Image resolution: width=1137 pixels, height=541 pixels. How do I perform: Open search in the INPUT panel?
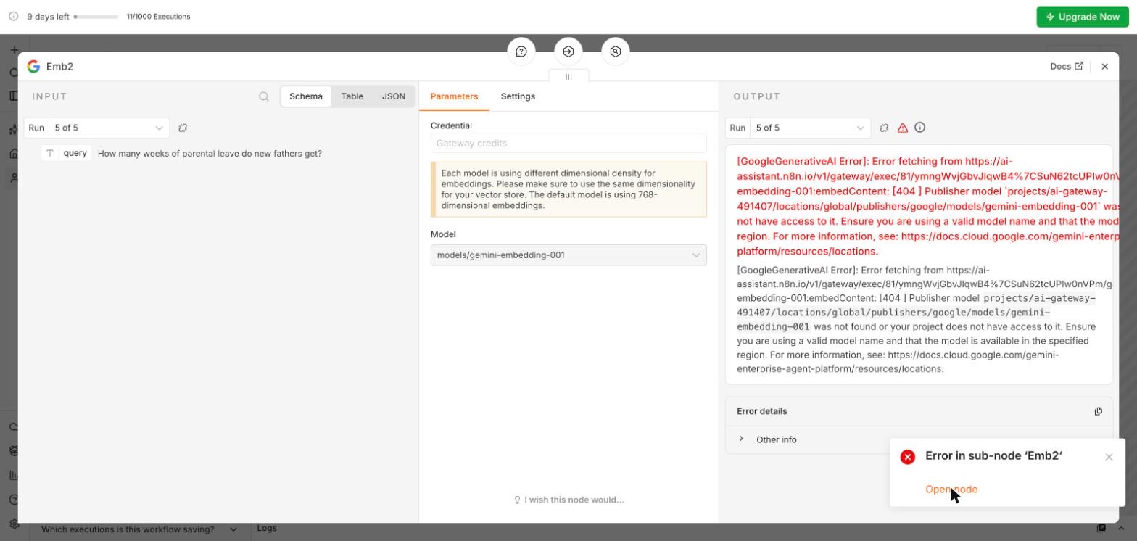(x=264, y=96)
